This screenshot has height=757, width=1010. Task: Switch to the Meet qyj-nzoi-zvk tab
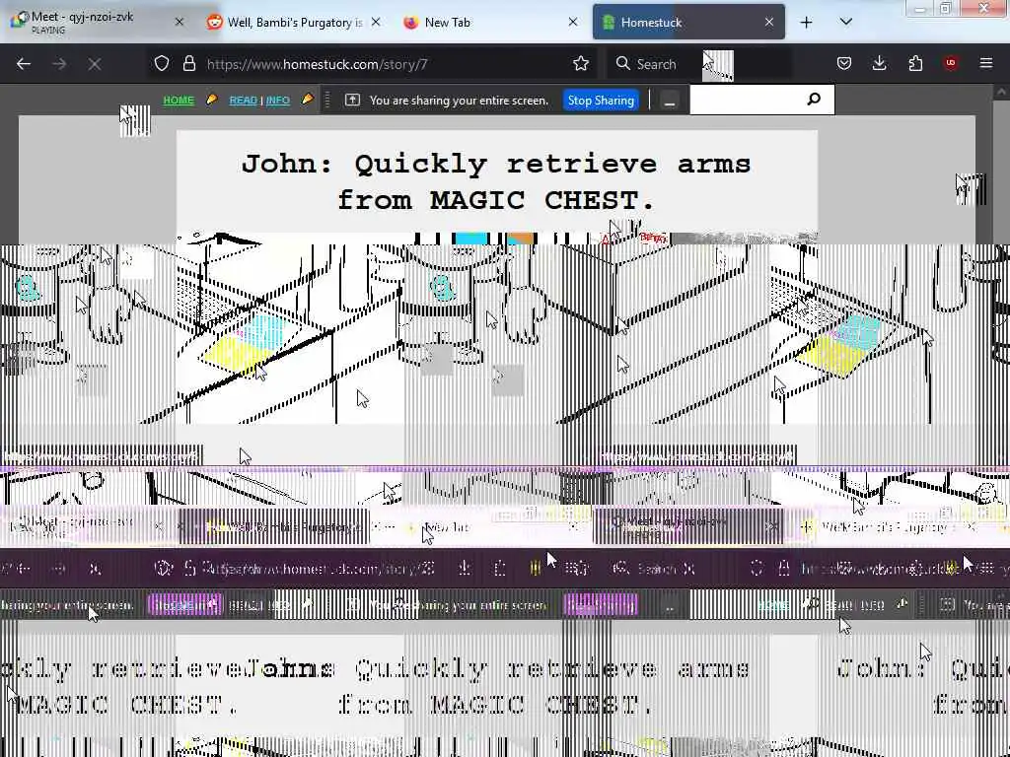[x=97, y=22]
